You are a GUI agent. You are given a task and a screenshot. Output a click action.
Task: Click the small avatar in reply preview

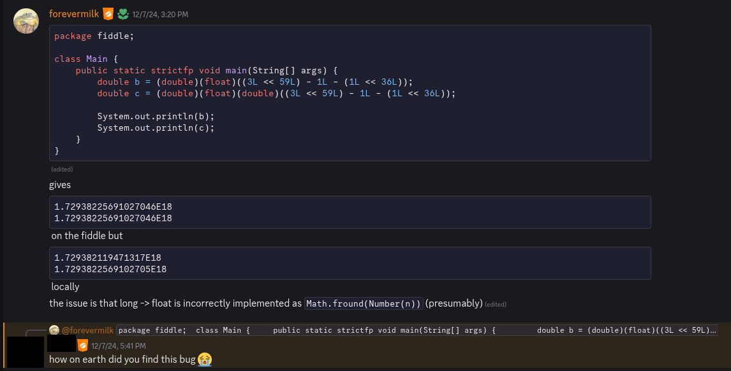pyautogui.click(x=54, y=330)
